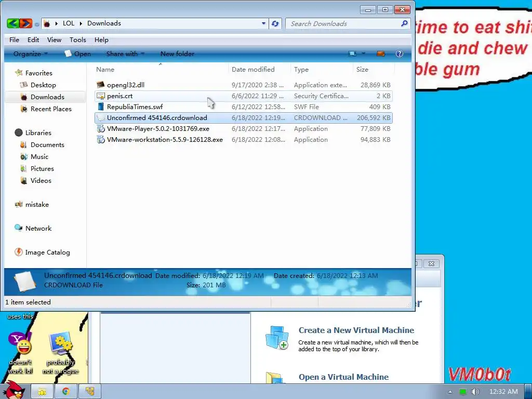Click the penis.crt certificate icon

100,96
